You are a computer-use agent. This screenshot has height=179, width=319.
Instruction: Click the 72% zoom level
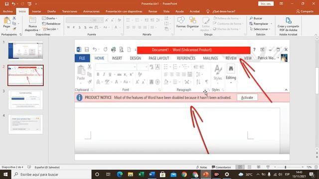coord(309,167)
